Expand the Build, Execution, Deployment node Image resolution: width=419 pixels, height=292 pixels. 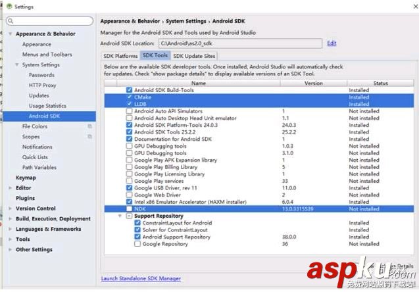[x=11, y=218]
